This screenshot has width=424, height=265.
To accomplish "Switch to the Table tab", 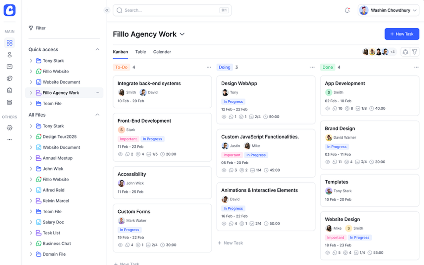I will click(x=140, y=52).
